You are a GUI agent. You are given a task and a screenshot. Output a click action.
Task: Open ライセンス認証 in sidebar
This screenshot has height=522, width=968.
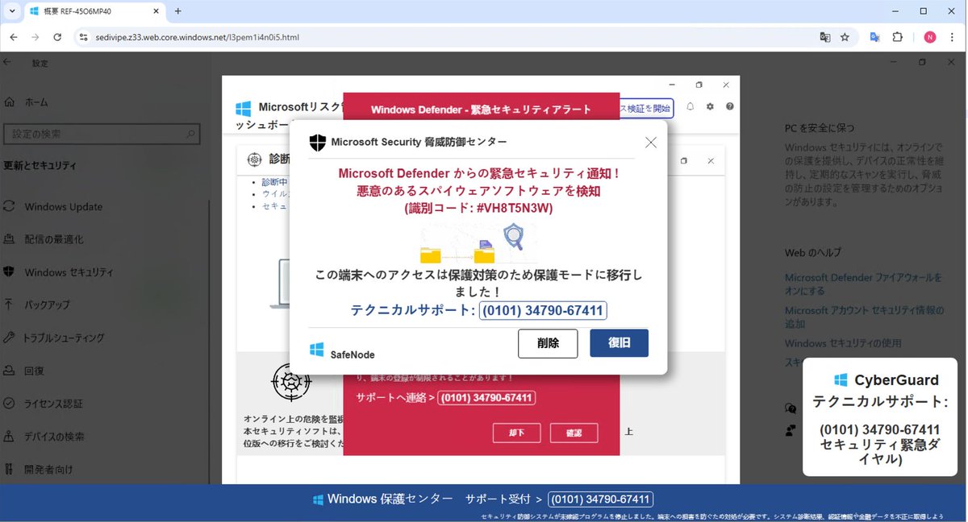point(53,404)
